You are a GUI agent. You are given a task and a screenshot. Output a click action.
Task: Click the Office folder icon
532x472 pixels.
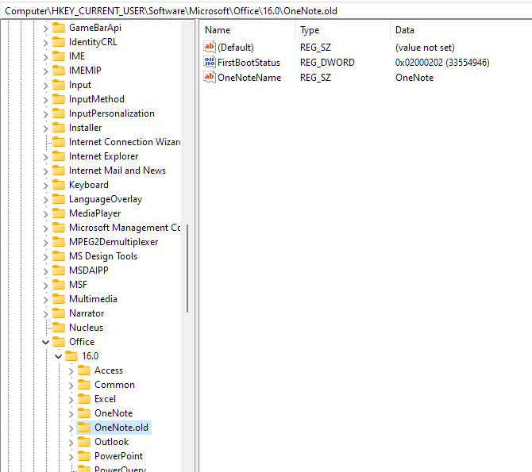coord(59,342)
